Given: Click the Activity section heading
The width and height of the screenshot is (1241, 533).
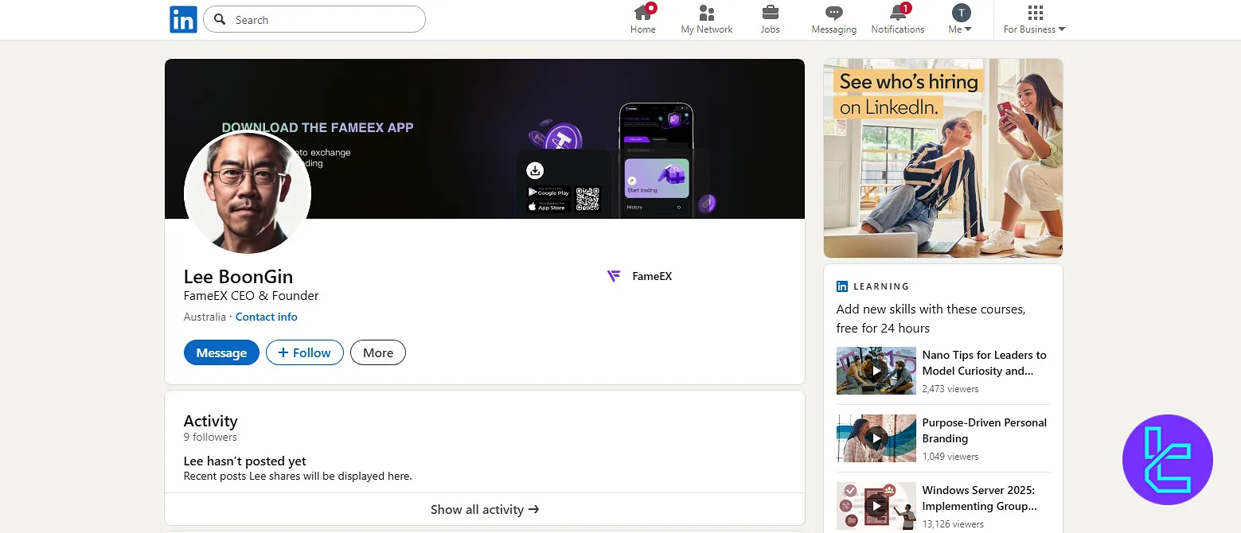Looking at the screenshot, I should click(210, 421).
